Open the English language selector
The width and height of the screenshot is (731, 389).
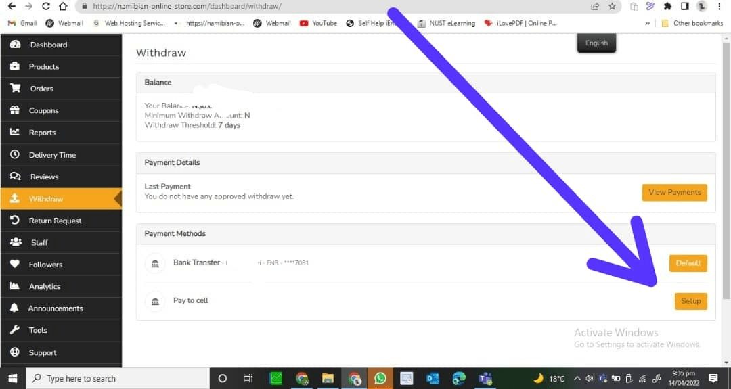tap(596, 43)
